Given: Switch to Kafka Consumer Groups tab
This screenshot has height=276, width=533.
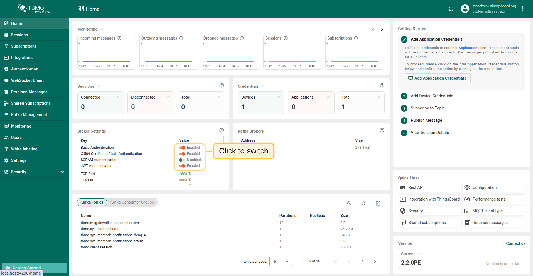Looking at the screenshot, I should 132,202.
